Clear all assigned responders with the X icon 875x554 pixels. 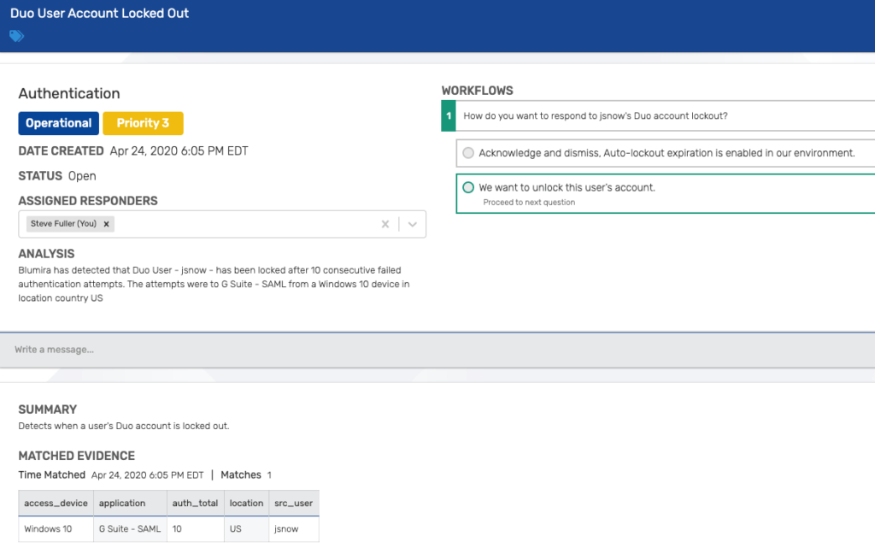(385, 223)
